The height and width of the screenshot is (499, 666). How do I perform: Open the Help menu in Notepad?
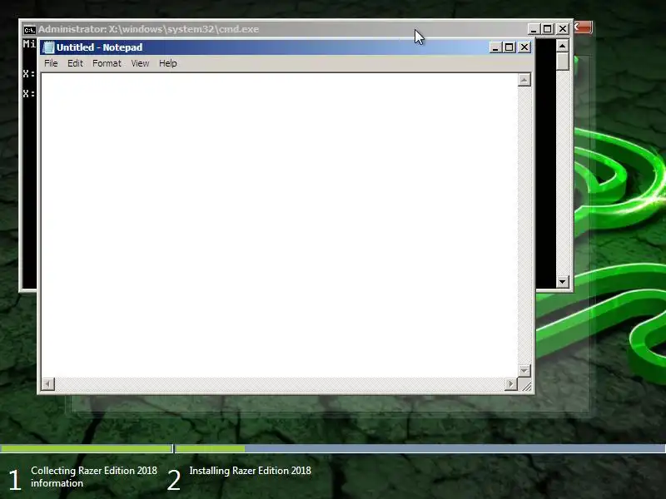point(168,63)
